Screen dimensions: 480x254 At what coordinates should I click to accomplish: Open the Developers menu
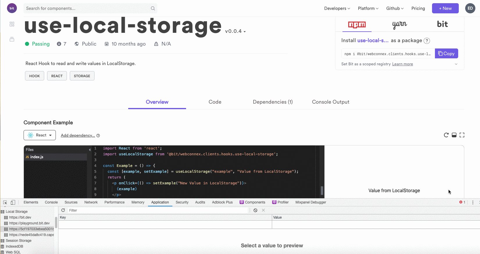[337, 8]
